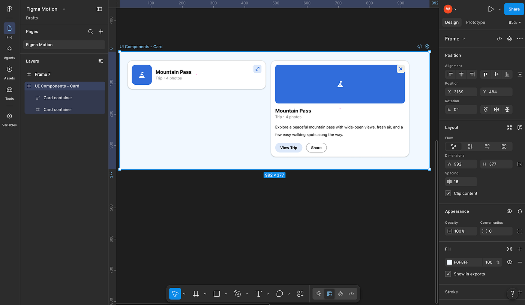Select the Comment tool

point(279,294)
